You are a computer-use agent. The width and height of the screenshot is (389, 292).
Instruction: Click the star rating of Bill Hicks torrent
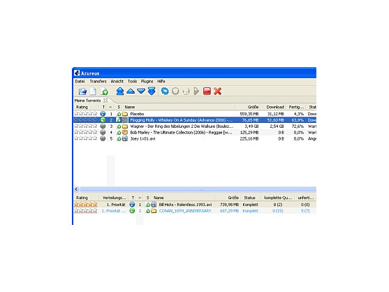pos(86,205)
